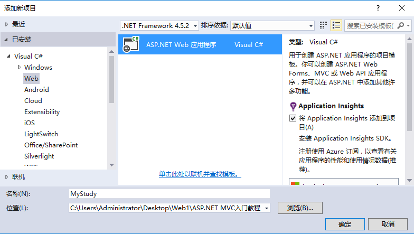
Task: Click the Application Insights heading
Action: (x=331, y=106)
